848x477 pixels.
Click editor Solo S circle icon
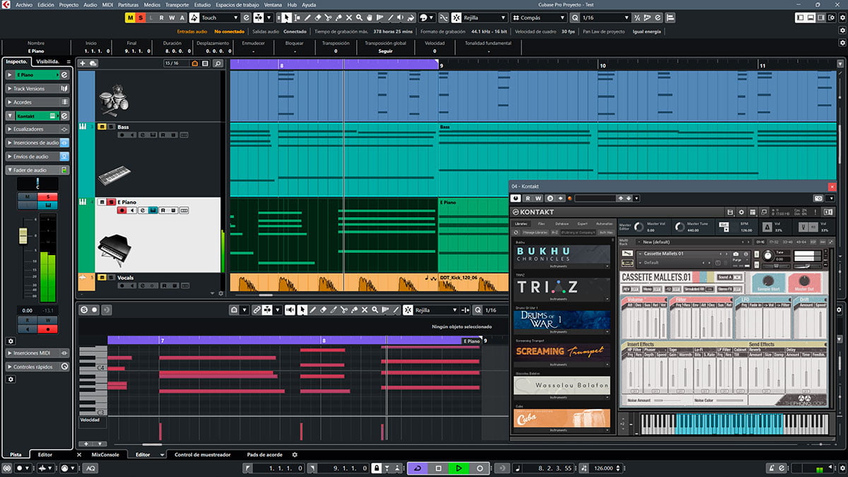click(x=84, y=310)
